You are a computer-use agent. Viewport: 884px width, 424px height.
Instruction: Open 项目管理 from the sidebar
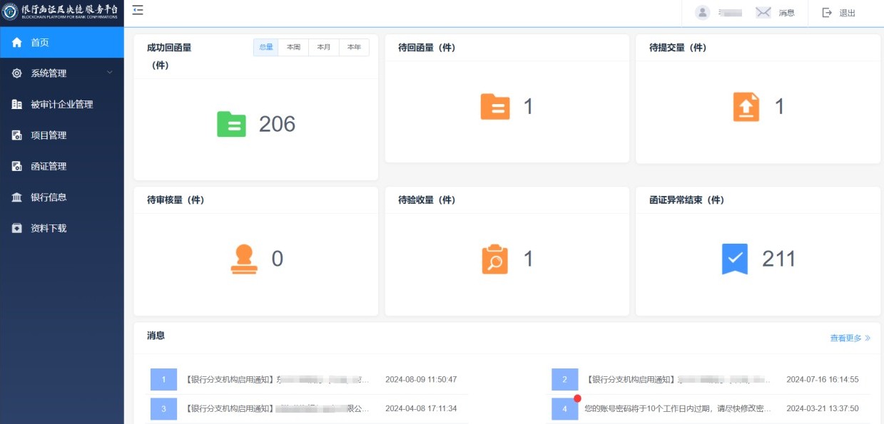pyautogui.click(x=49, y=135)
